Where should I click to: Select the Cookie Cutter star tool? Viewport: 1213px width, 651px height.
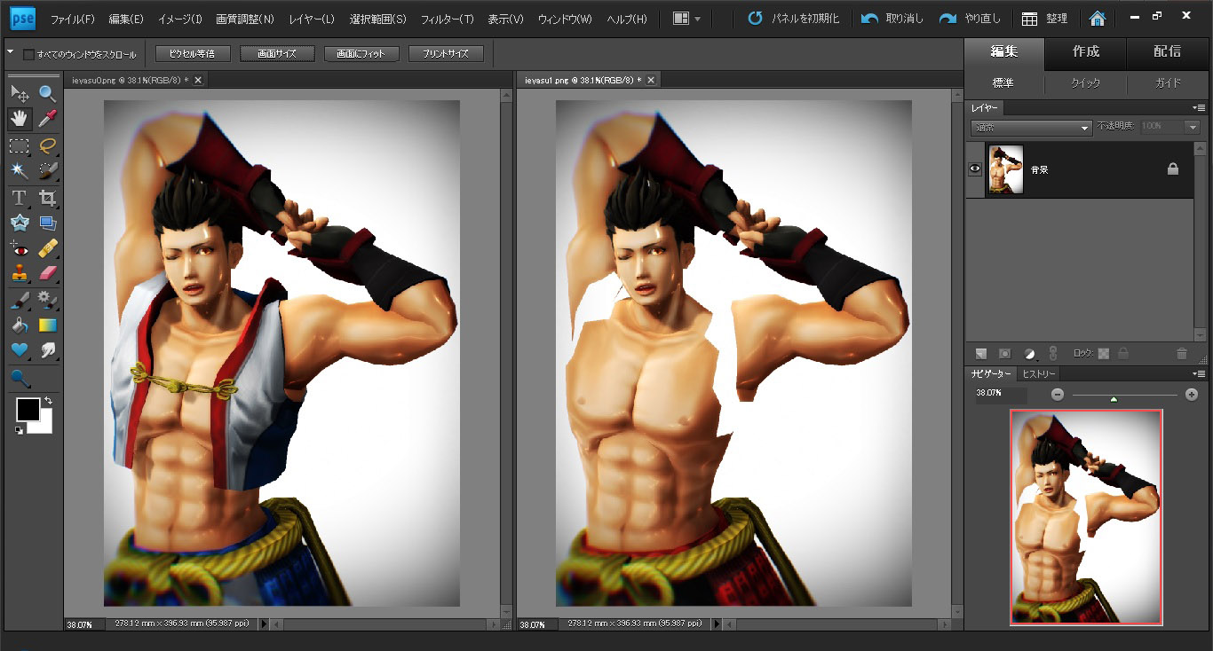[20, 223]
